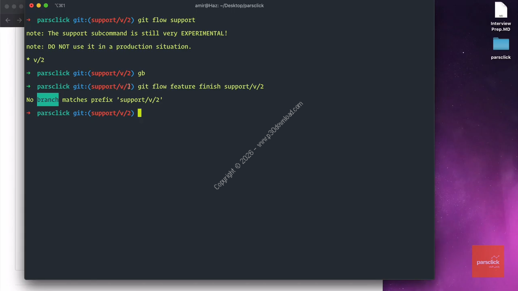Click the 'DO NOT use it' warning line
518x291 pixels.
point(108,46)
